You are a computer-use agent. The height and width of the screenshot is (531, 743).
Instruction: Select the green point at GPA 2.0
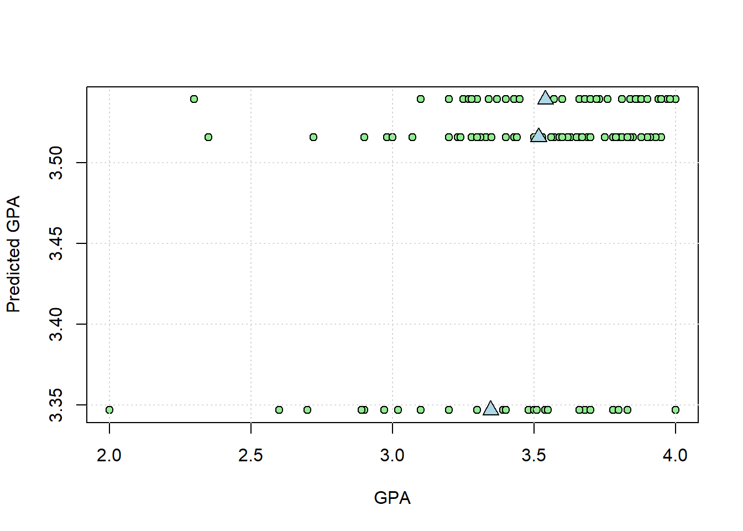click(109, 410)
